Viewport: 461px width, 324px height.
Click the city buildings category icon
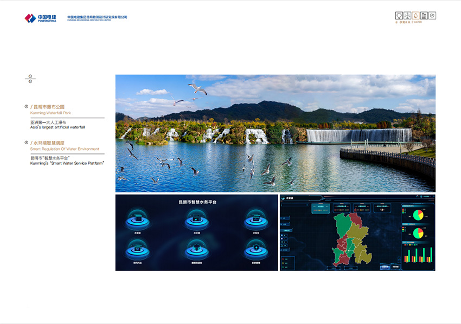click(424, 16)
